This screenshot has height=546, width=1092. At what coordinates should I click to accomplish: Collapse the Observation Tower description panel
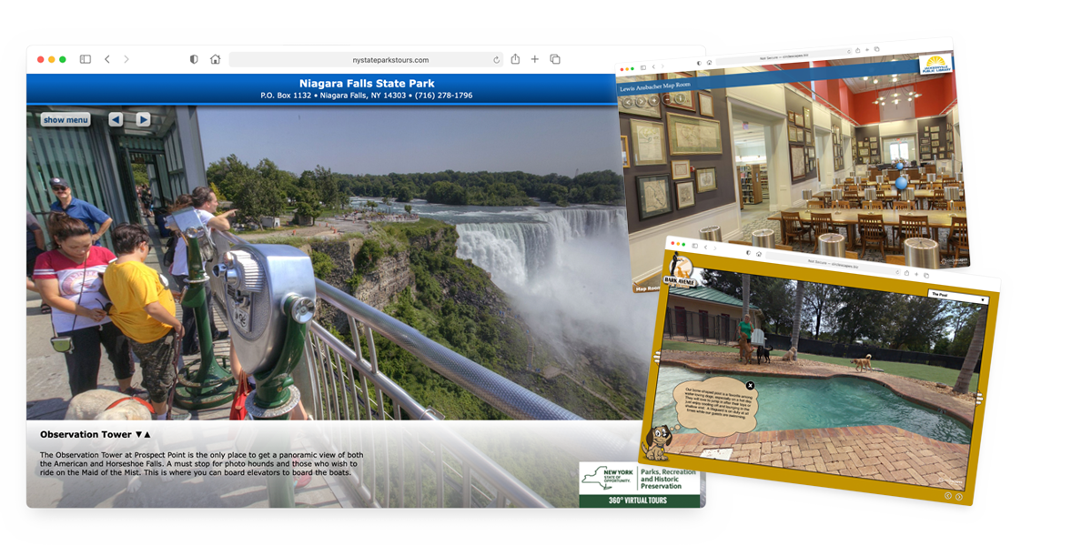point(142,435)
